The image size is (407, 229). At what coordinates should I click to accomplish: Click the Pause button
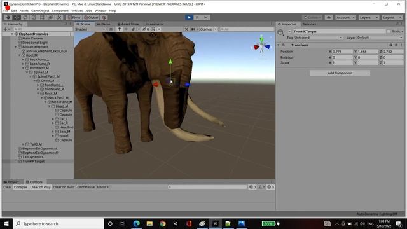point(197,17)
